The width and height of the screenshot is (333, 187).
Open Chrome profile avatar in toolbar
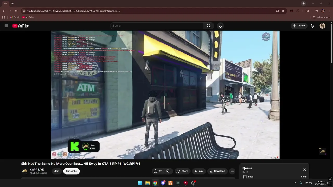click(323, 11)
